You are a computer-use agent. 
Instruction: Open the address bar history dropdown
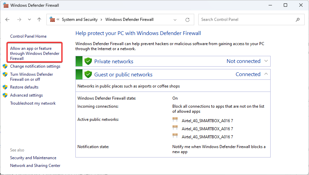click(x=175, y=20)
